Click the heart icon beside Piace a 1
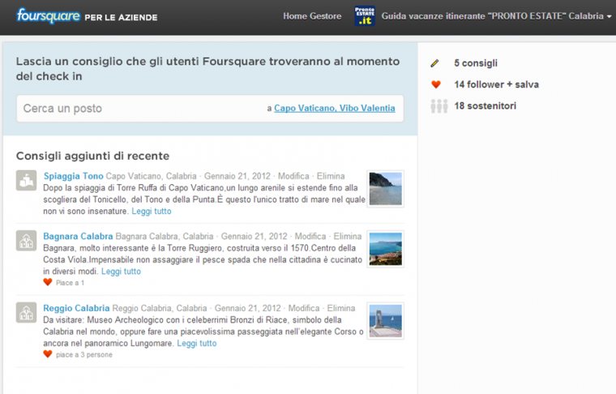 point(48,282)
